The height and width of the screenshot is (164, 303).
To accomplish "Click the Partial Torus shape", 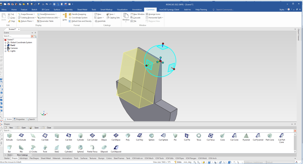I will [92, 147].
